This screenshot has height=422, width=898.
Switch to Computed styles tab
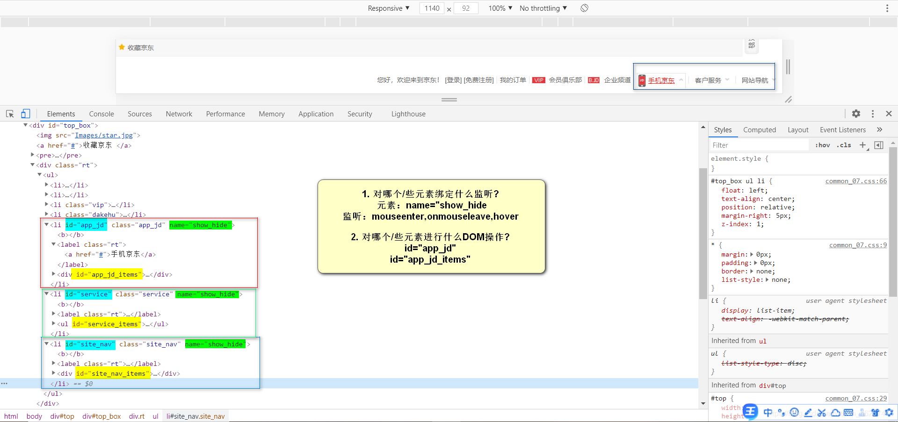click(x=760, y=130)
